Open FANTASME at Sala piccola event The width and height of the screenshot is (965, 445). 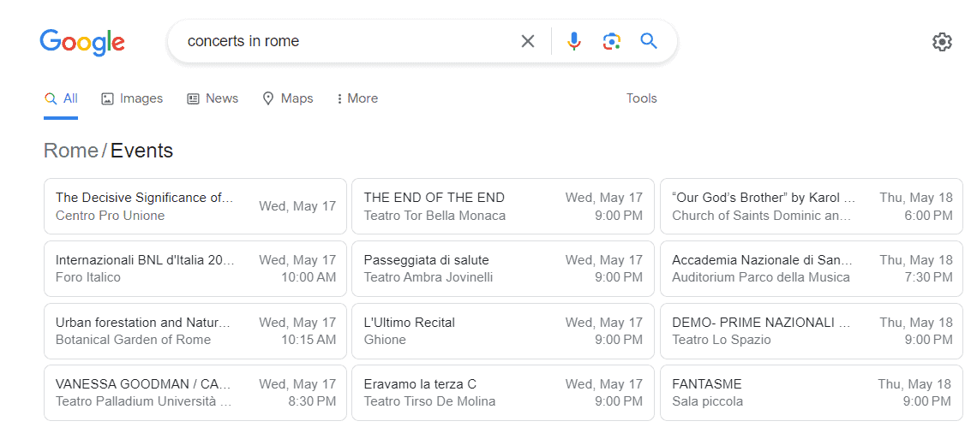click(x=811, y=393)
